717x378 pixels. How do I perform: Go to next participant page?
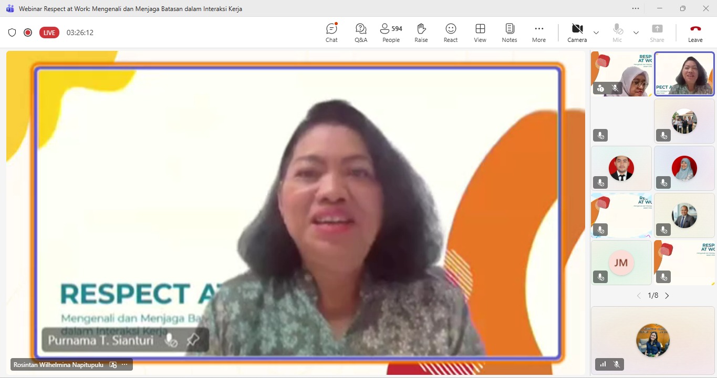point(667,296)
